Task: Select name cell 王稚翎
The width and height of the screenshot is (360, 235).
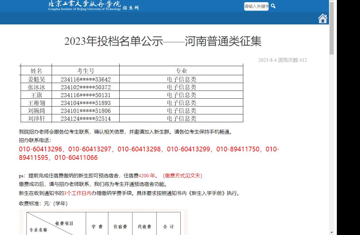Action: pos(36,103)
